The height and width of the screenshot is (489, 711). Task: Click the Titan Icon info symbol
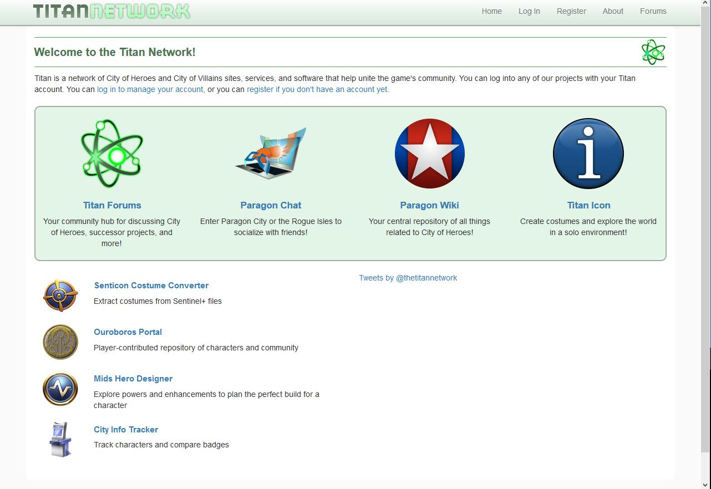click(588, 154)
